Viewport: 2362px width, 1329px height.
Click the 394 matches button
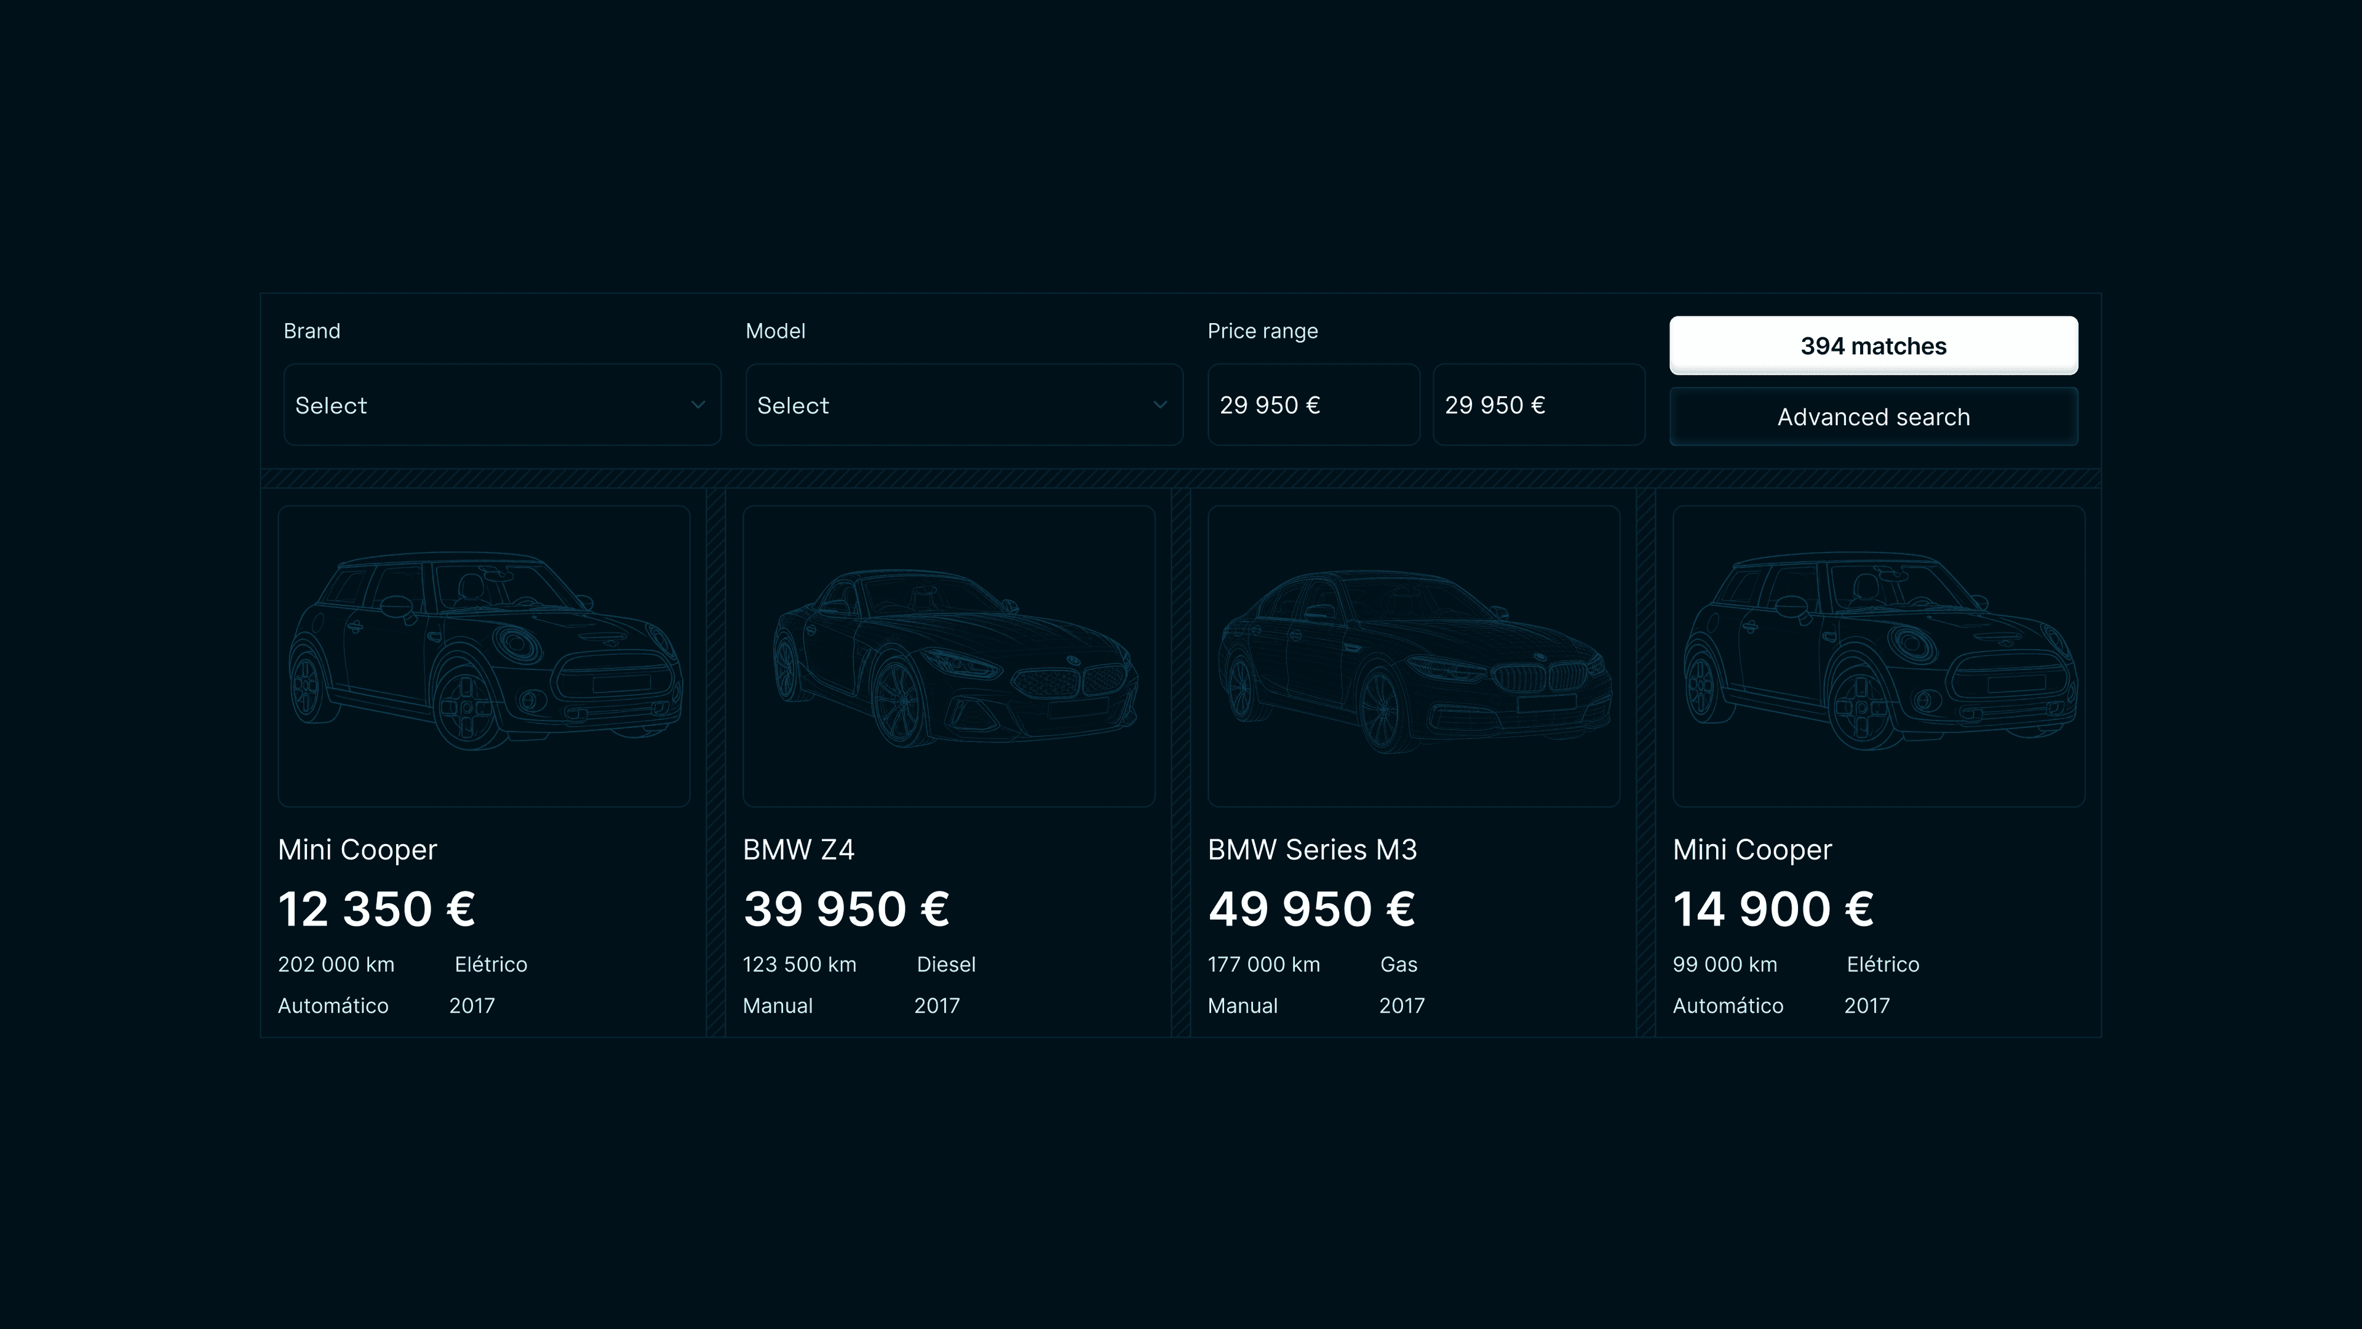point(1873,346)
